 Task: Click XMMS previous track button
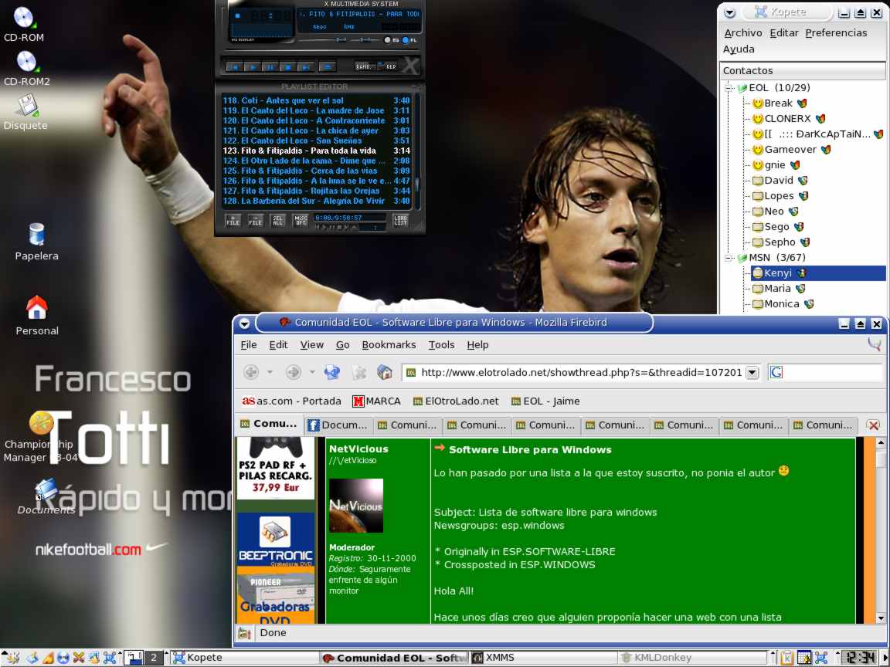(x=233, y=67)
